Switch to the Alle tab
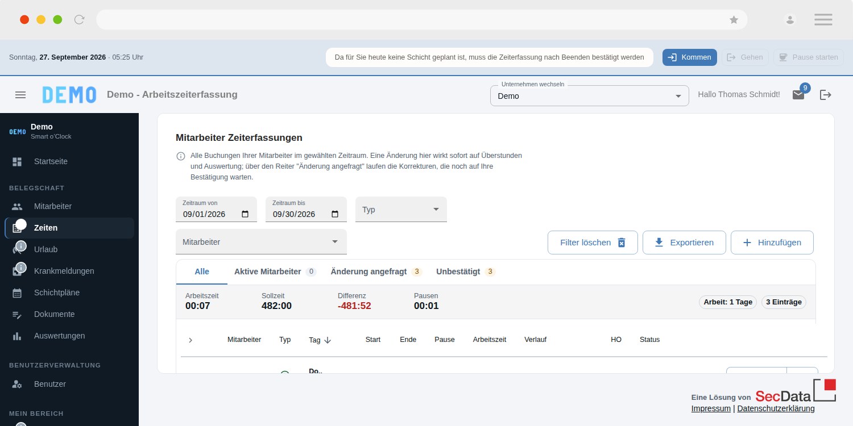This screenshot has width=853, height=426. (202, 272)
